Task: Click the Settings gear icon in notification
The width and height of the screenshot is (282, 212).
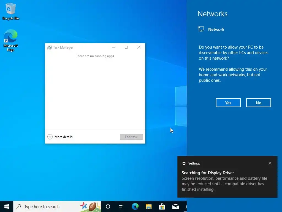Action: (x=184, y=163)
